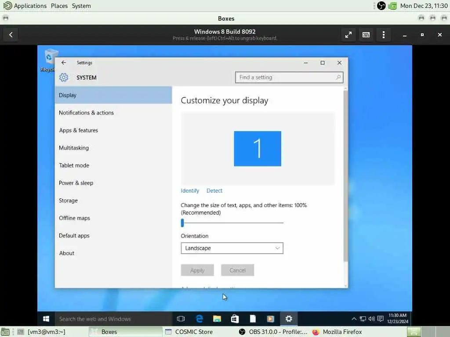Click the show desktop icon on bottom panel
The width and height of the screenshot is (450, 337).
pyautogui.click(x=5, y=332)
